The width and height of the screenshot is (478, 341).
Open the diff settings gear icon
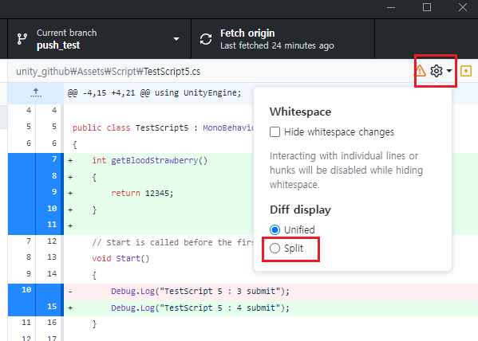437,71
